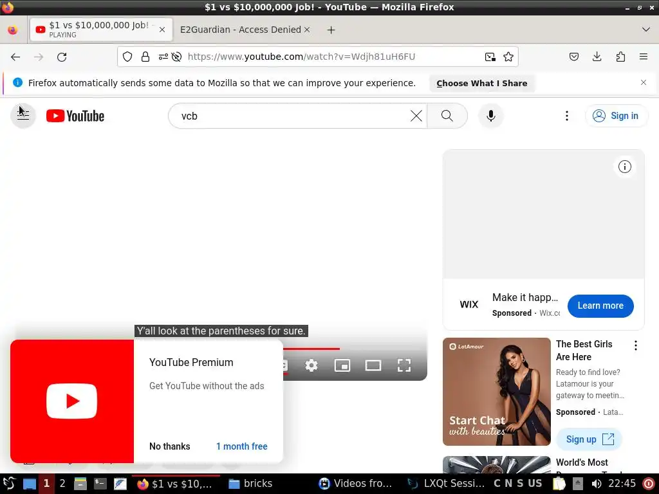Clear the YouTube search text

coord(416,116)
